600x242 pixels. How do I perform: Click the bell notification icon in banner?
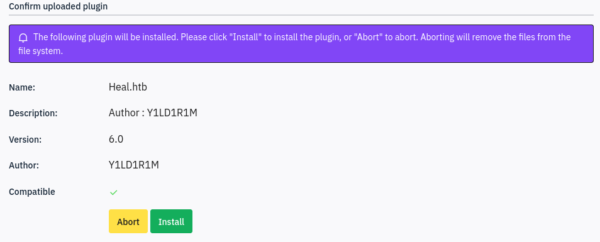coord(23,38)
